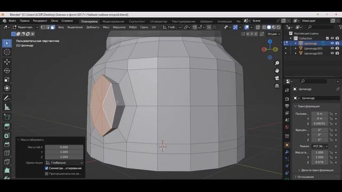The height and width of the screenshot is (192, 342).
Task: Open the Ориентация Глобально dropdown
Action: coord(64,163)
